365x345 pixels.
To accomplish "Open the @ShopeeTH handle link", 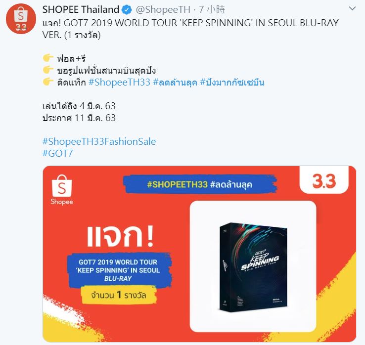I will pos(163,10).
